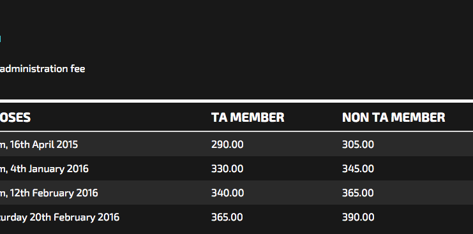Select the 12th February 2016 row
Image resolution: width=473 pixels, height=234 pixels.
pyautogui.click(x=236, y=193)
